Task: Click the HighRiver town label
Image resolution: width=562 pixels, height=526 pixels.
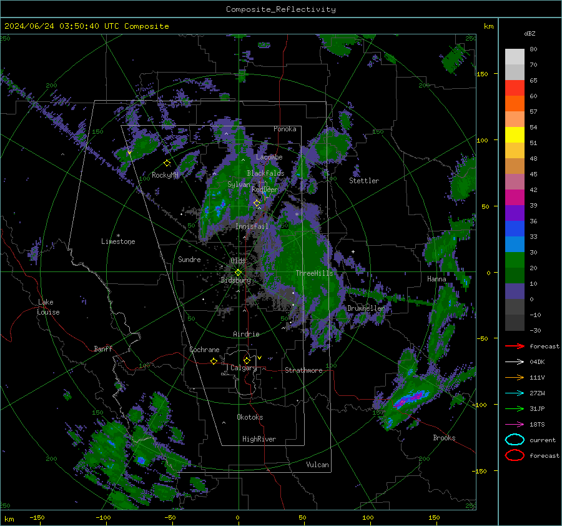Action: [x=259, y=439]
